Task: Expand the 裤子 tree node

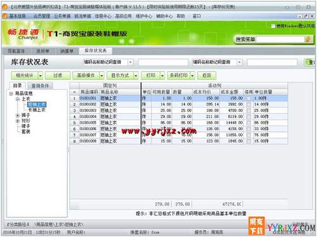Action: pos(18,115)
